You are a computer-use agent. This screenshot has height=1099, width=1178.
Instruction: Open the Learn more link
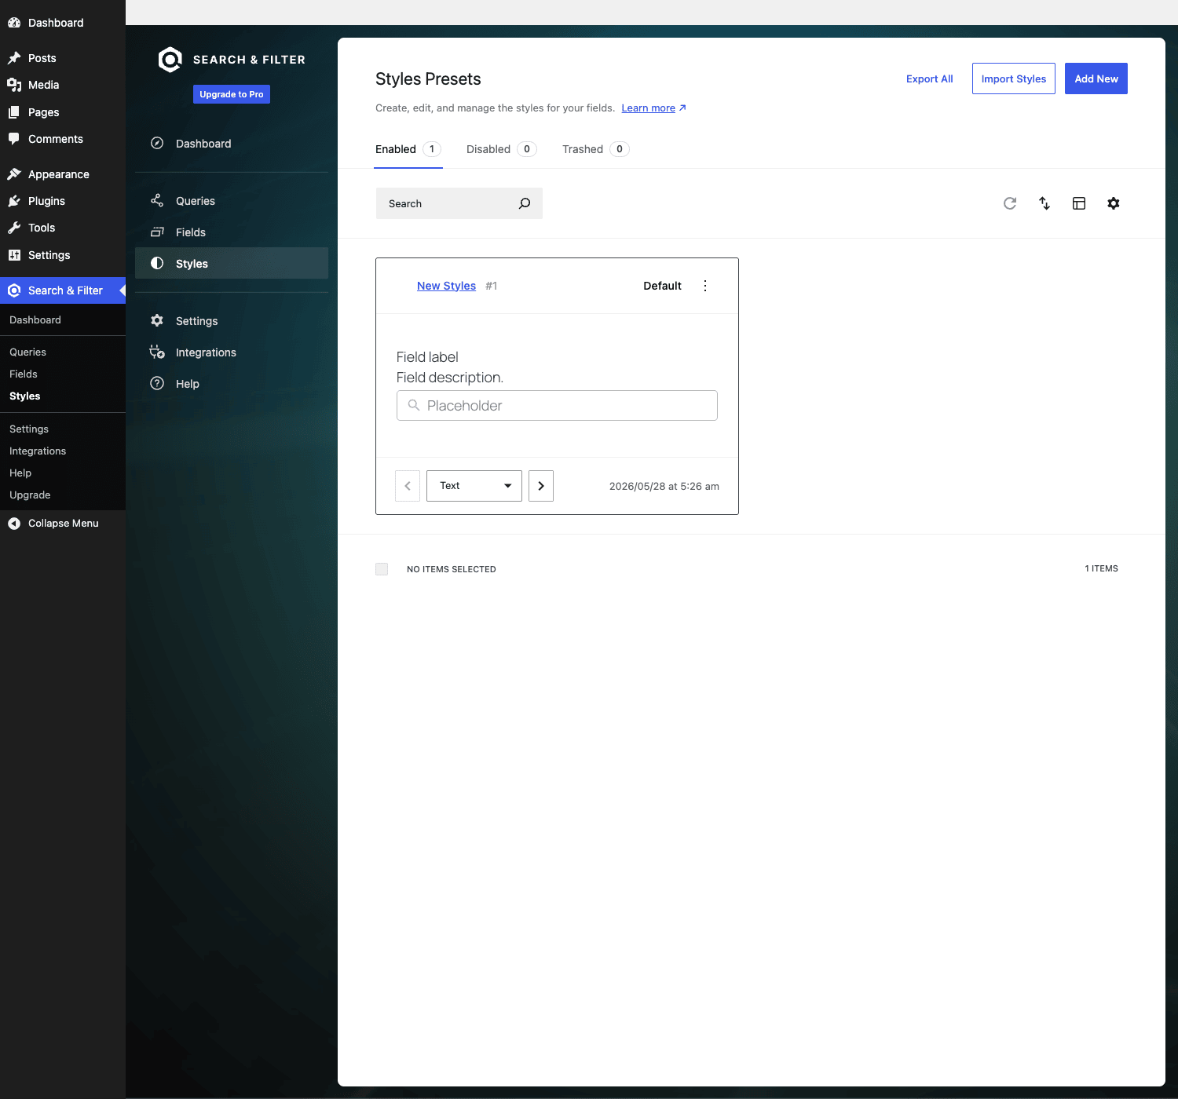653,108
